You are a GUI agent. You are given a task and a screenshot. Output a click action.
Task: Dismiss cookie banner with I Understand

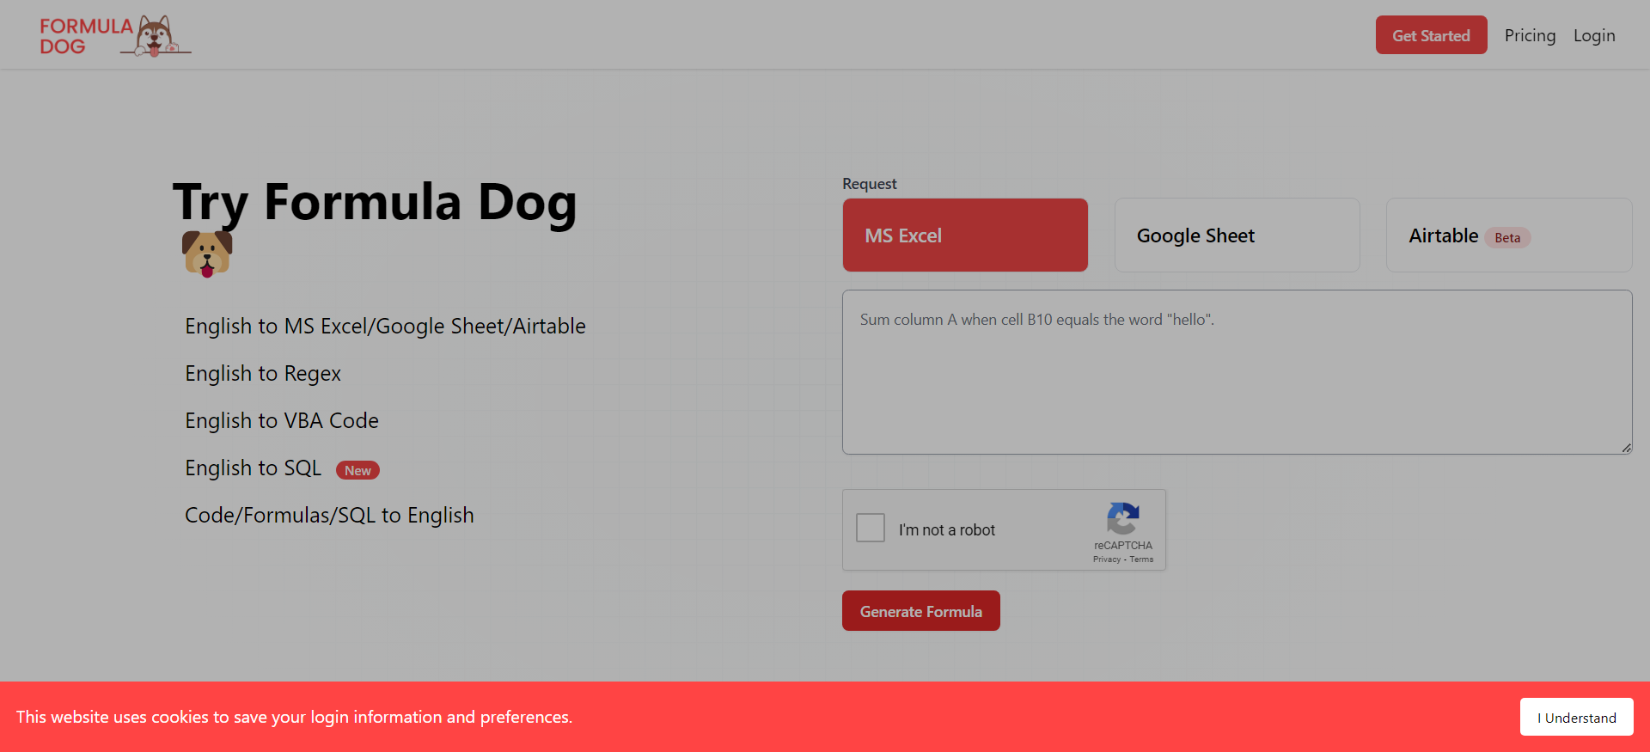[x=1576, y=718]
